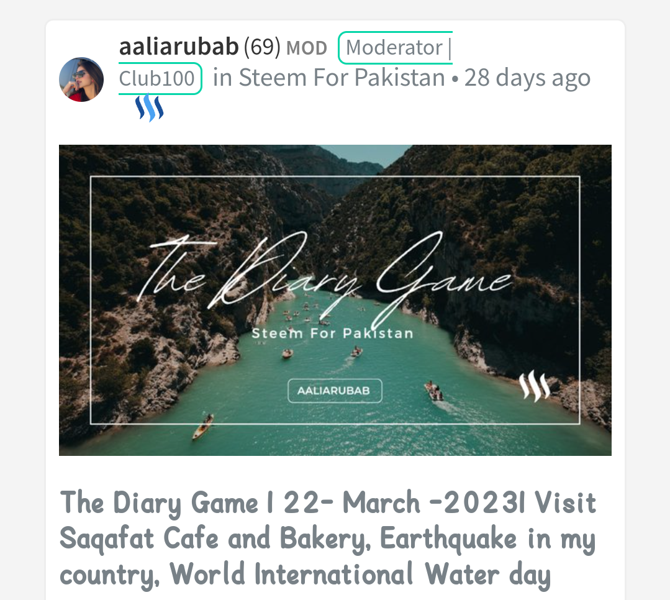The height and width of the screenshot is (600, 670).
Task: Click the yellow kayak at banner's bottom-left
Action: pyautogui.click(x=202, y=427)
